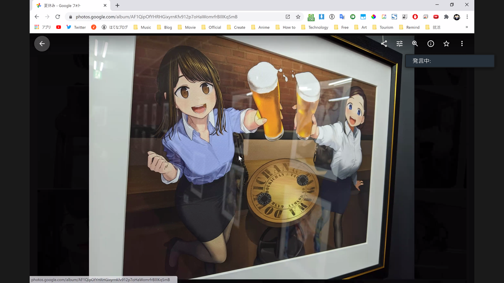Open the Official bookmarks folder
Image resolution: width=504 pixels, height=283 pixels.
click(211, 27)
